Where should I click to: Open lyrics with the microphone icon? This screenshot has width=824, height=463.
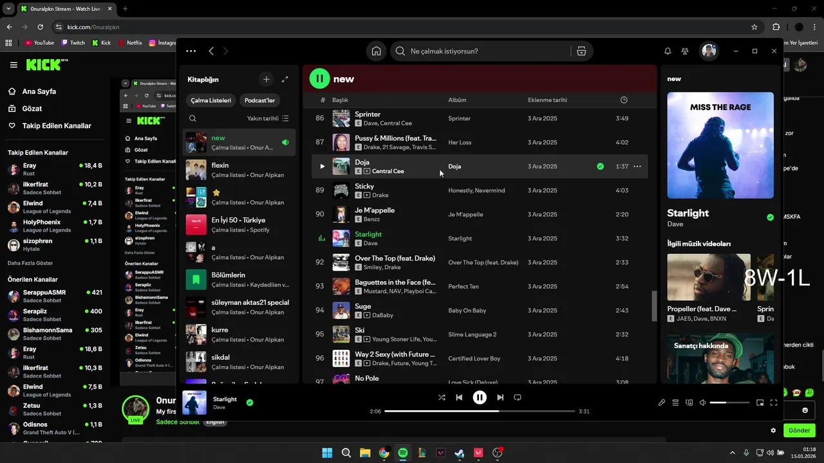point(662,403)
